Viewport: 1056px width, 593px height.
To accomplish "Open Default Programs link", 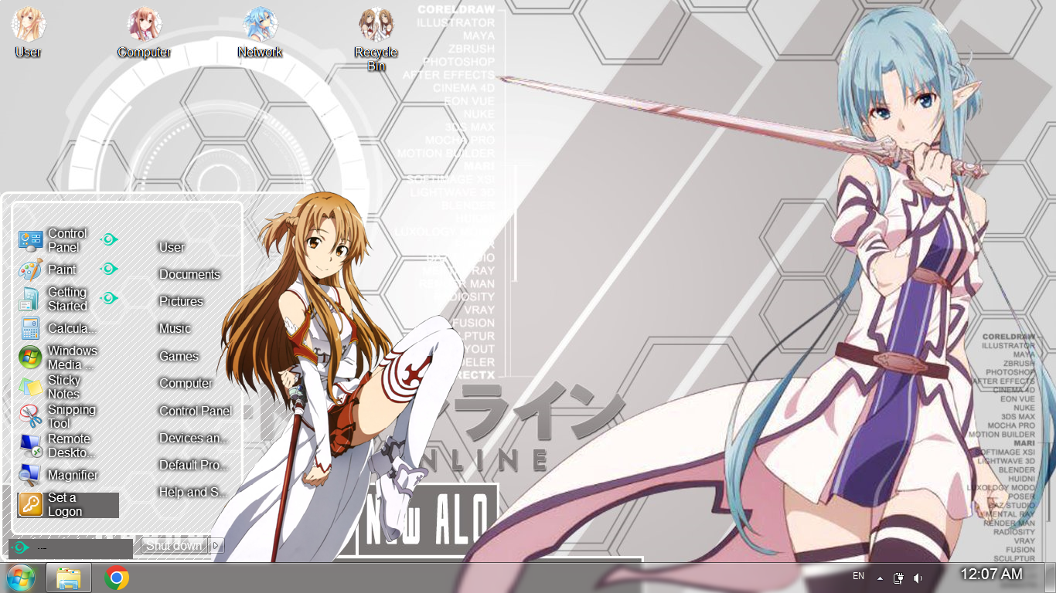I will [x=193, y=465].
